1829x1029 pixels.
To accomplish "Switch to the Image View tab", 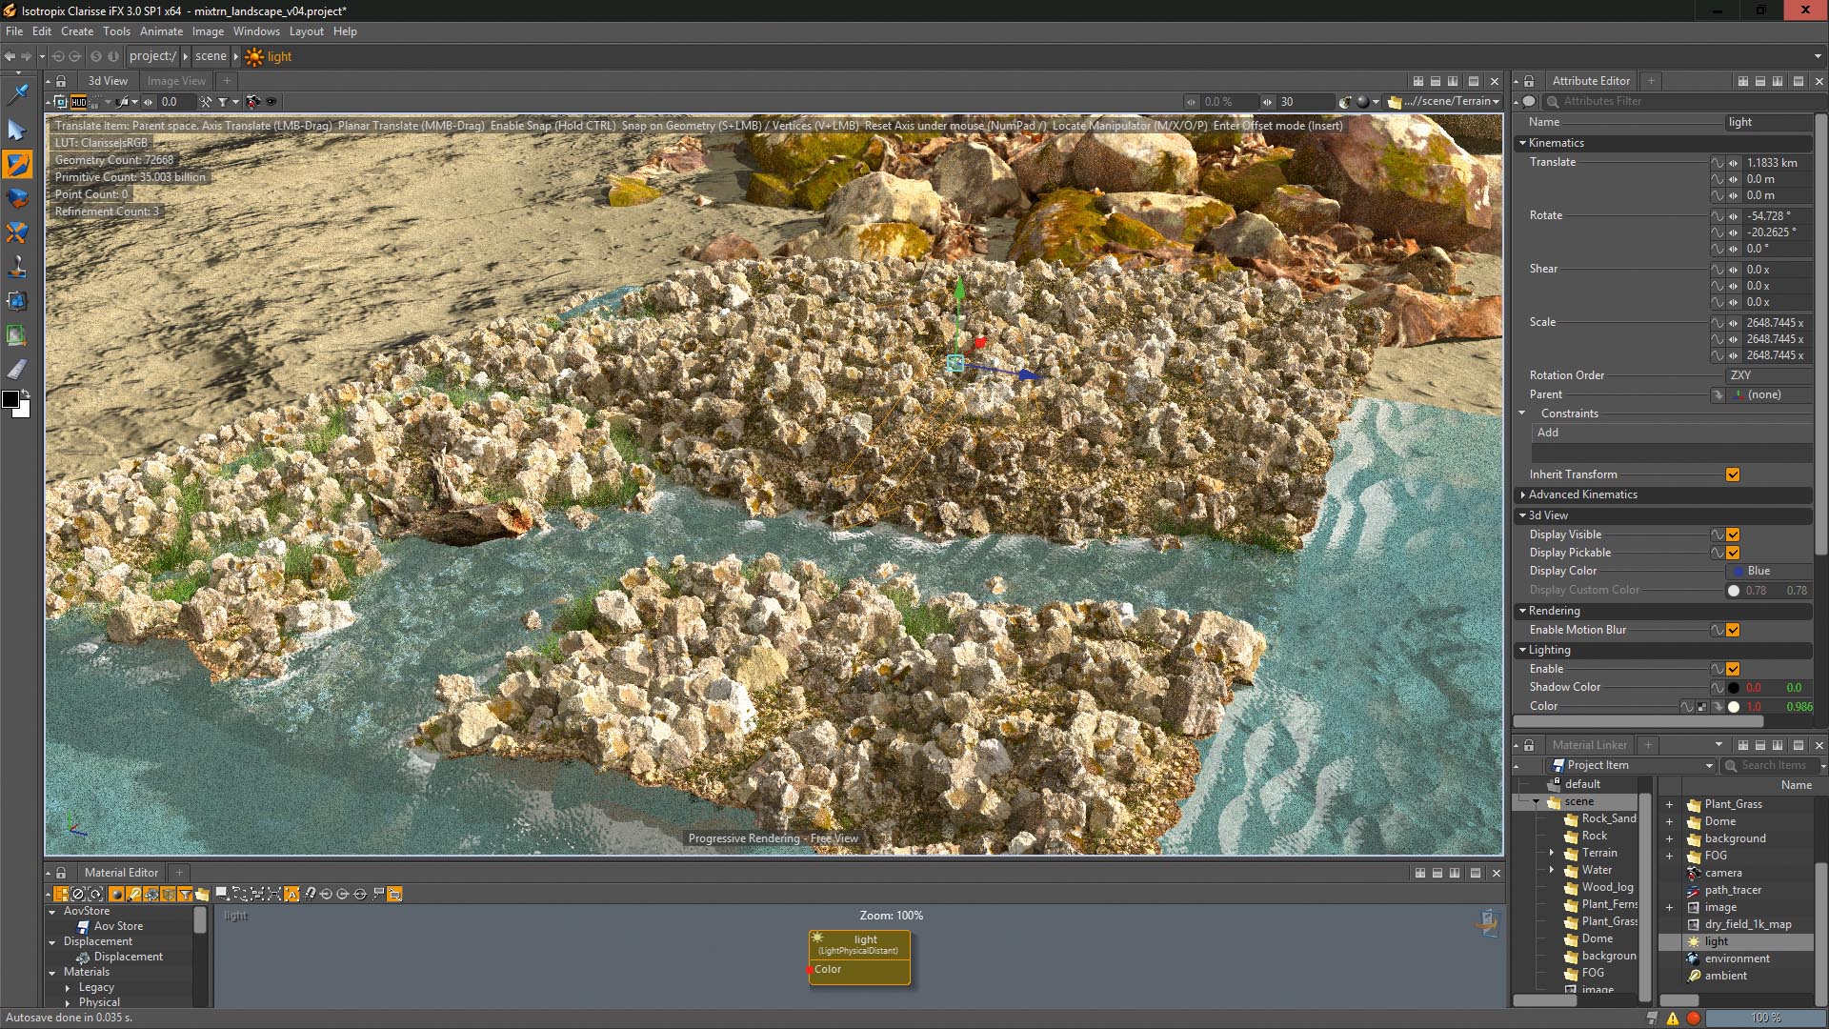I will pyautogui.click(x=176, y=81).
